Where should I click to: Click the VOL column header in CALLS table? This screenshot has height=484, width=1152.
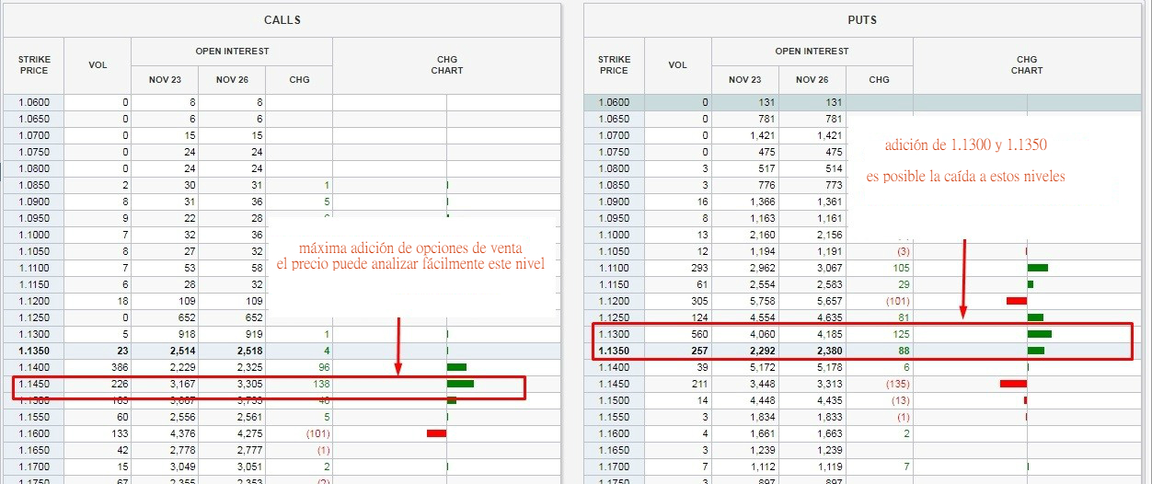coord(98,65)
